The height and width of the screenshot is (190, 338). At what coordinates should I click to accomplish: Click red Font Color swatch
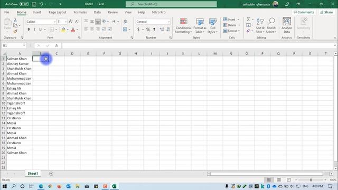pyautogui.click(x=73, y=30)
